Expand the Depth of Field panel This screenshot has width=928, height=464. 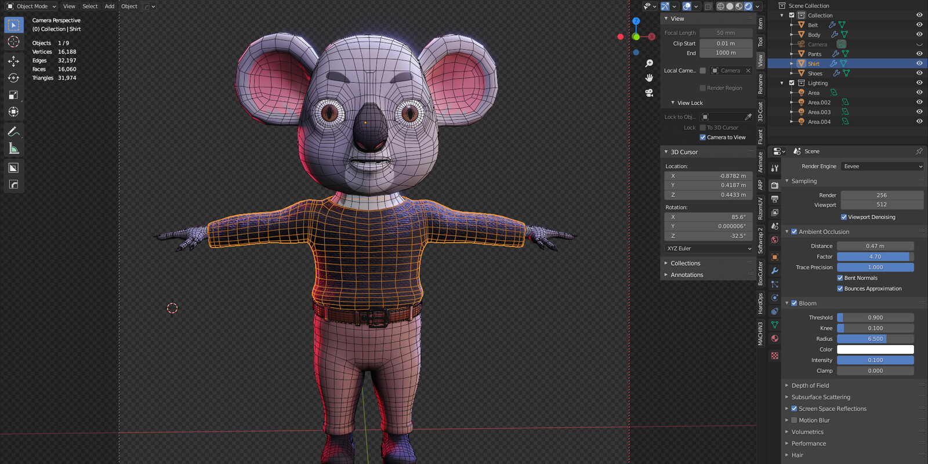tap(810, 385)
